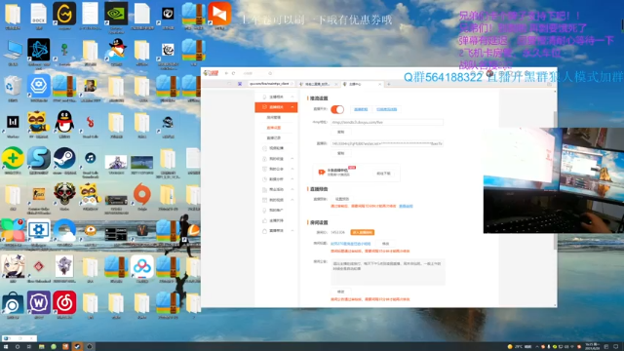
Task: Open NetEase Cloud Music red icon
Action: (x=64, y=302)
